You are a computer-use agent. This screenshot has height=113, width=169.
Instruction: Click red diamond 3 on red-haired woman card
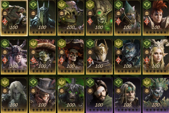147,22
